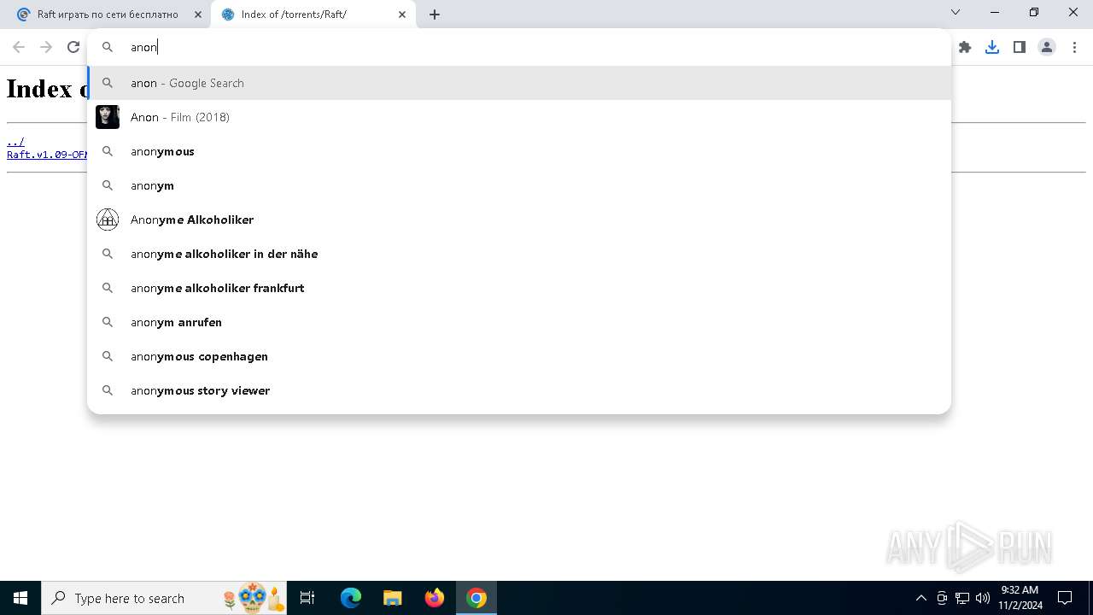This screenshot has width=1093, height=615.
Task: Click the search highlights image in taskbar search
Action: point(254,598)
